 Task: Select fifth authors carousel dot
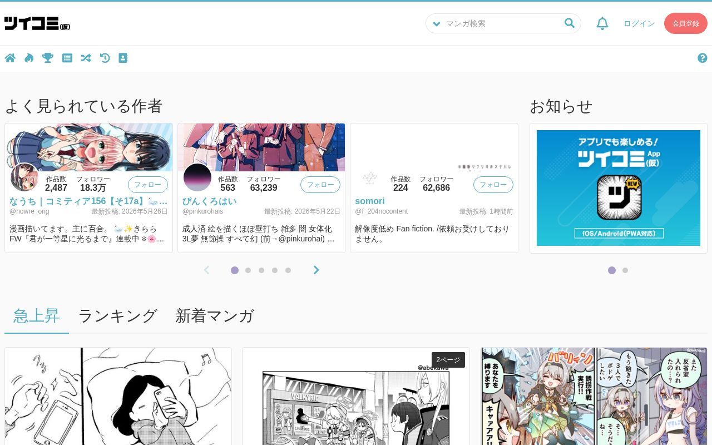point(288,270)
